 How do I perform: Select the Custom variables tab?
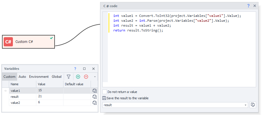pos(9,77)
